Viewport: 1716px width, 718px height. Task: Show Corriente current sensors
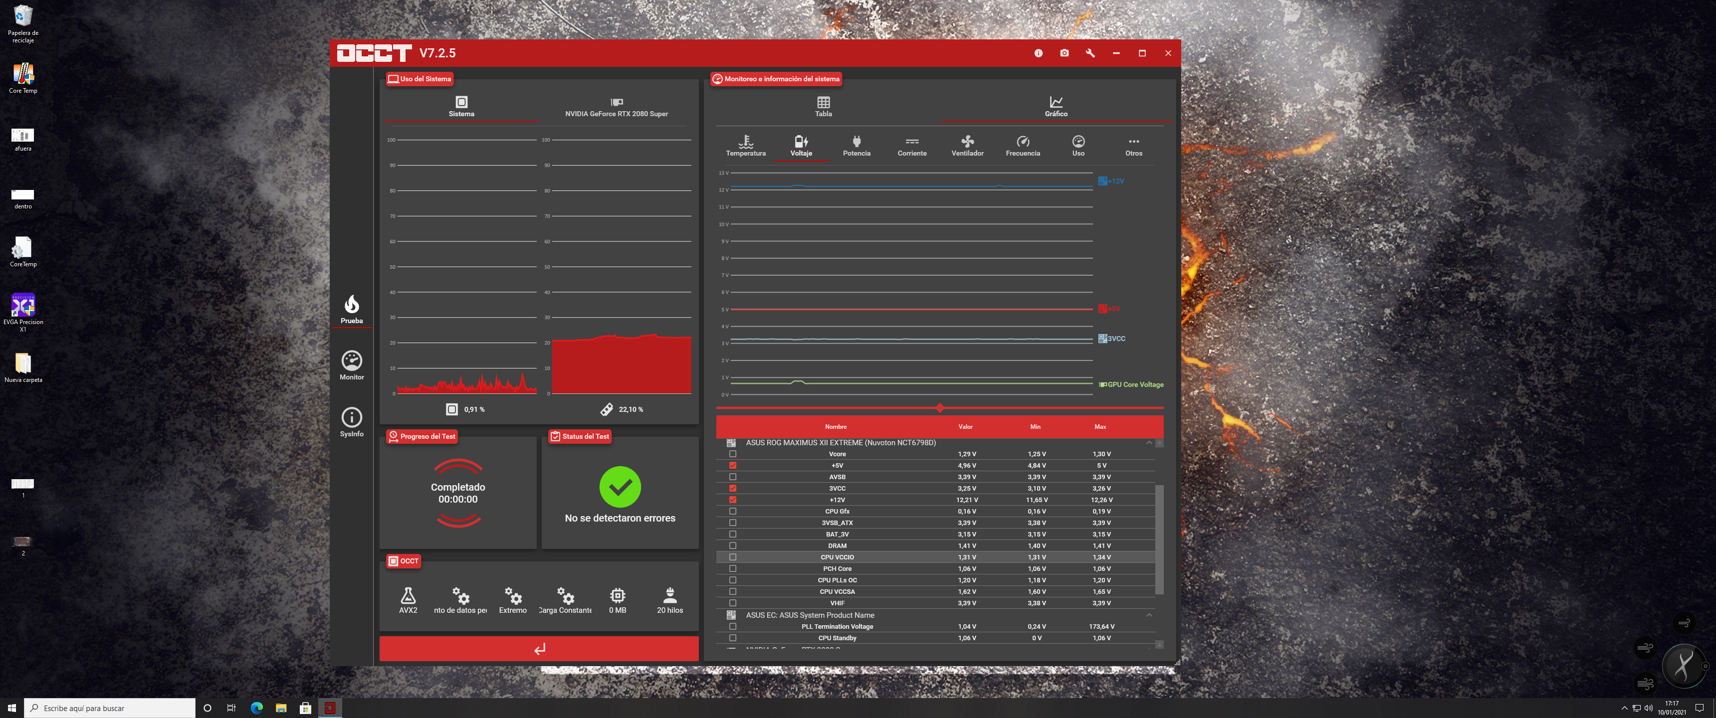pos(911,146)
